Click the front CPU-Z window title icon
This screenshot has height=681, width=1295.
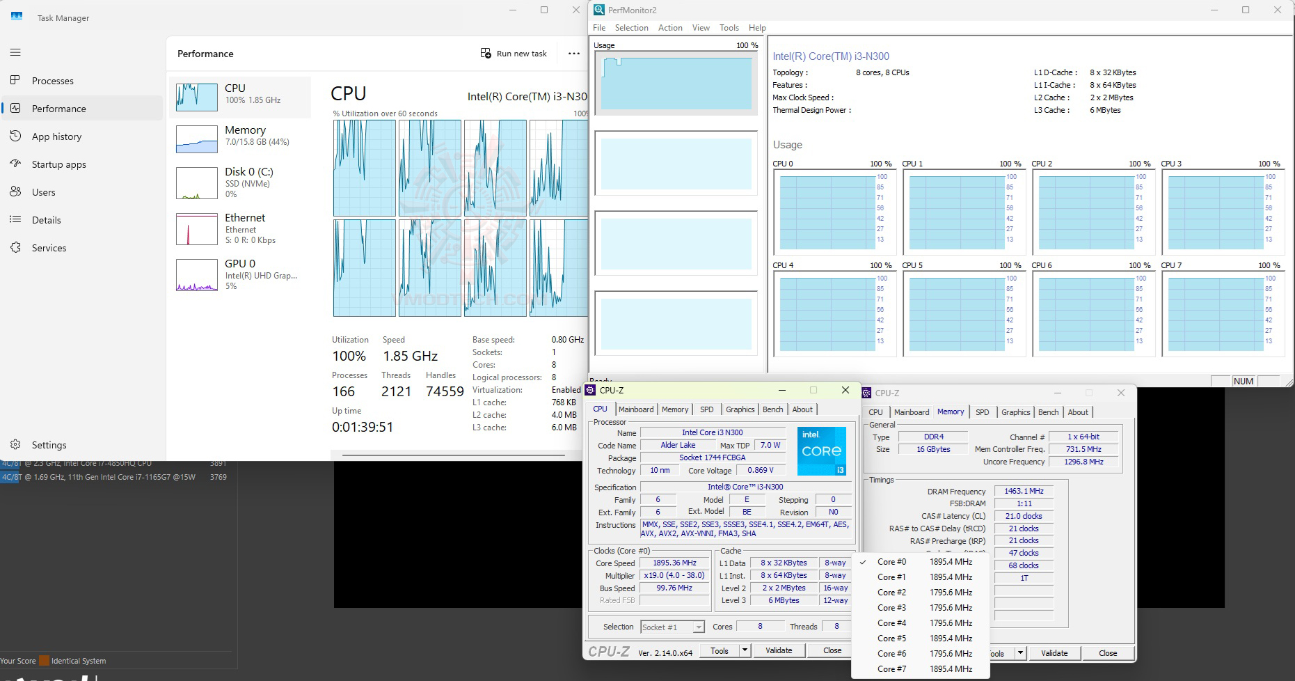point(591,390)
